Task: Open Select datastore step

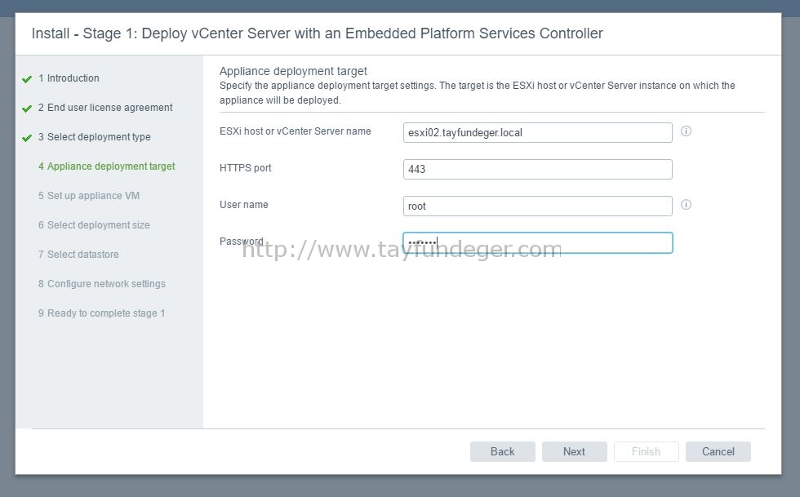Action: [78, 254]
